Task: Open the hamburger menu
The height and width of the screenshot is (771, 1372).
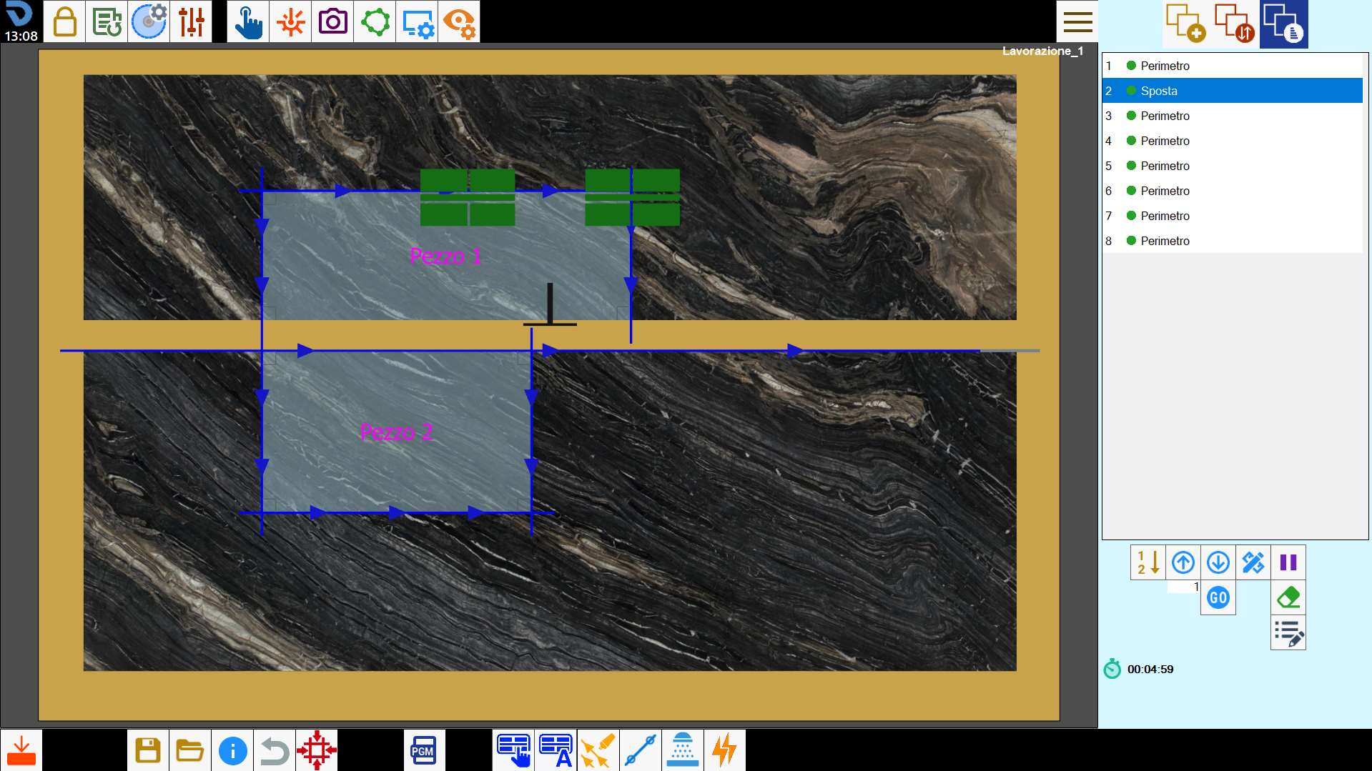Action: tap(1077, 21)
